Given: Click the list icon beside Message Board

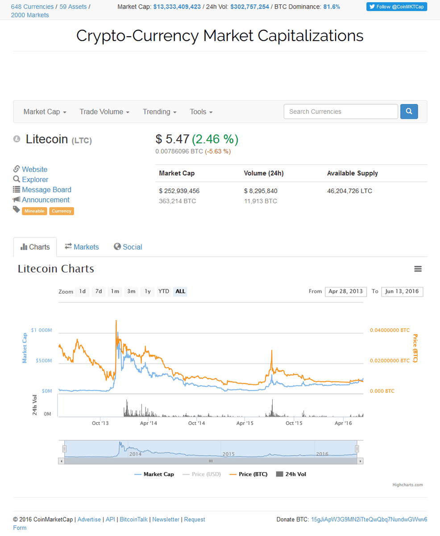Looking at the screenshot, I should [17, 189].
